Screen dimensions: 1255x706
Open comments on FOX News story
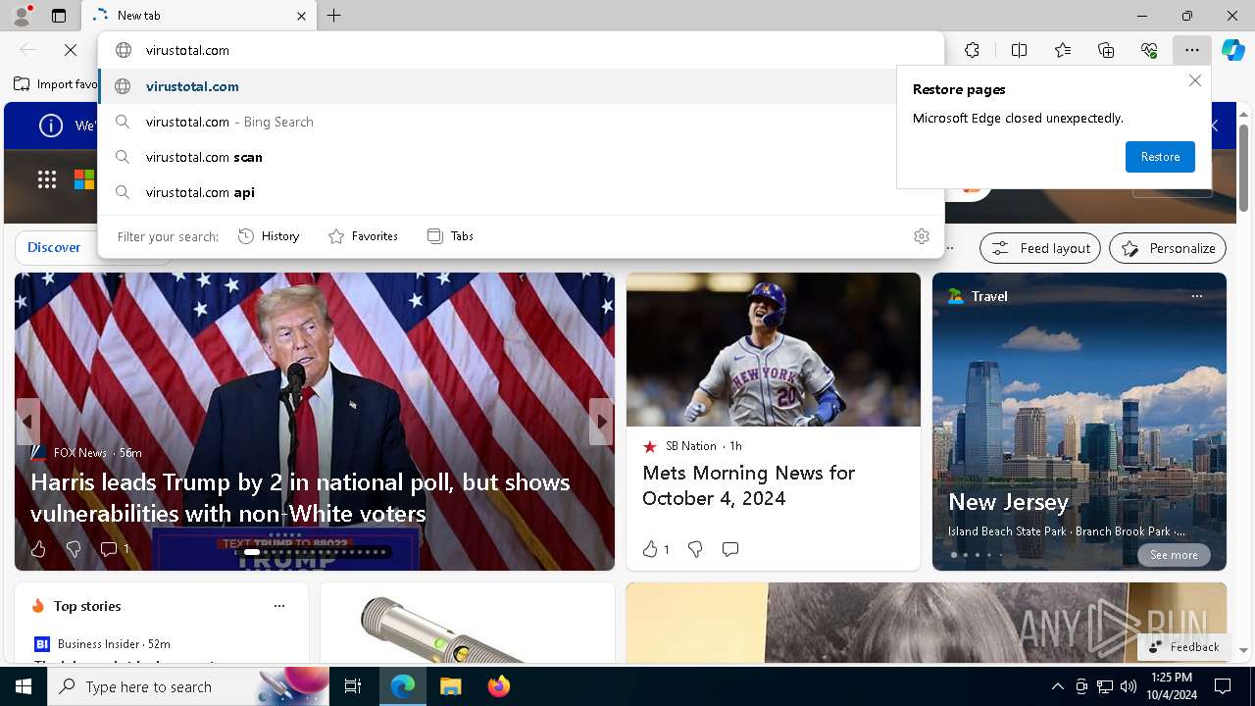point(114,549)
